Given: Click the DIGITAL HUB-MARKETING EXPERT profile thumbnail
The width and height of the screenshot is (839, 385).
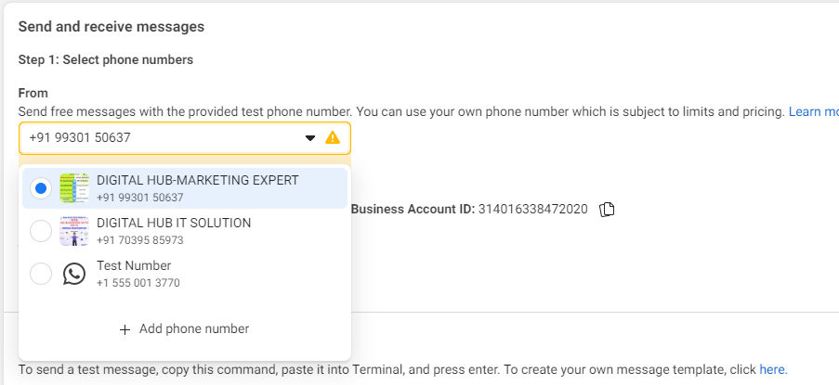Looking at the screenshot, I should coord(74,188).
